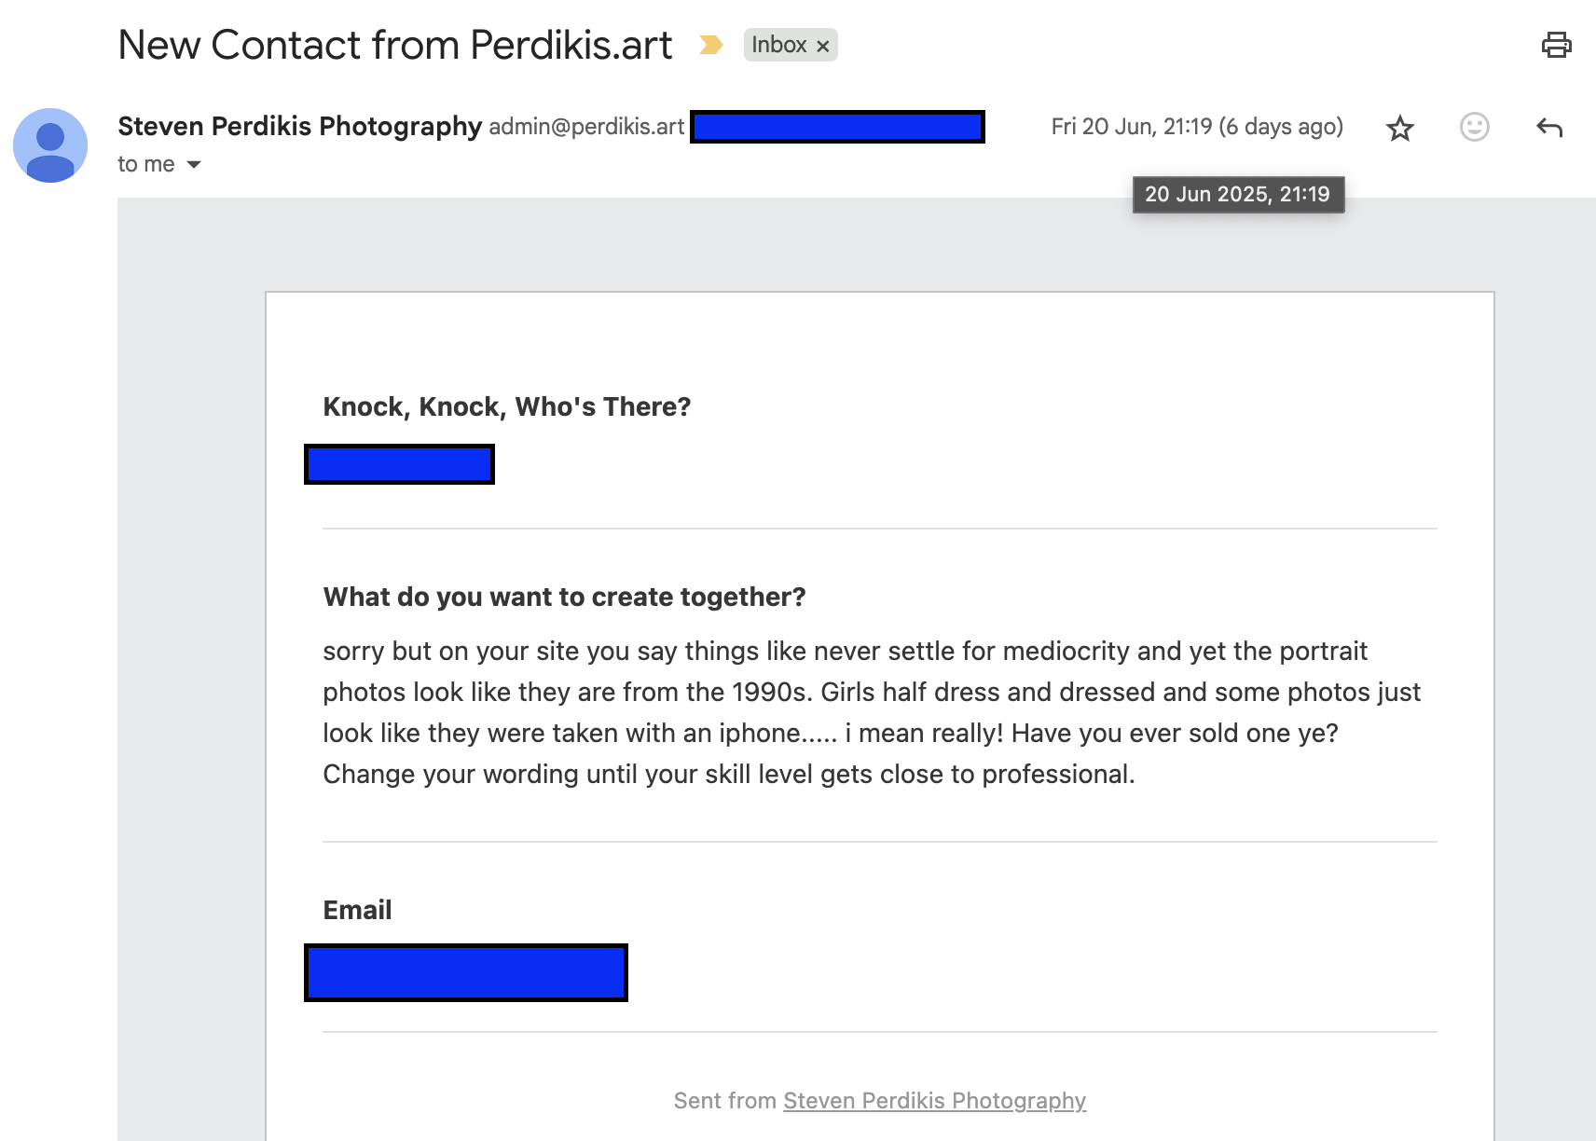The width and height of the screenshot is (1596, 1141).
Task: Expand recipient details next to 'to me'
Action: [194, 164]
